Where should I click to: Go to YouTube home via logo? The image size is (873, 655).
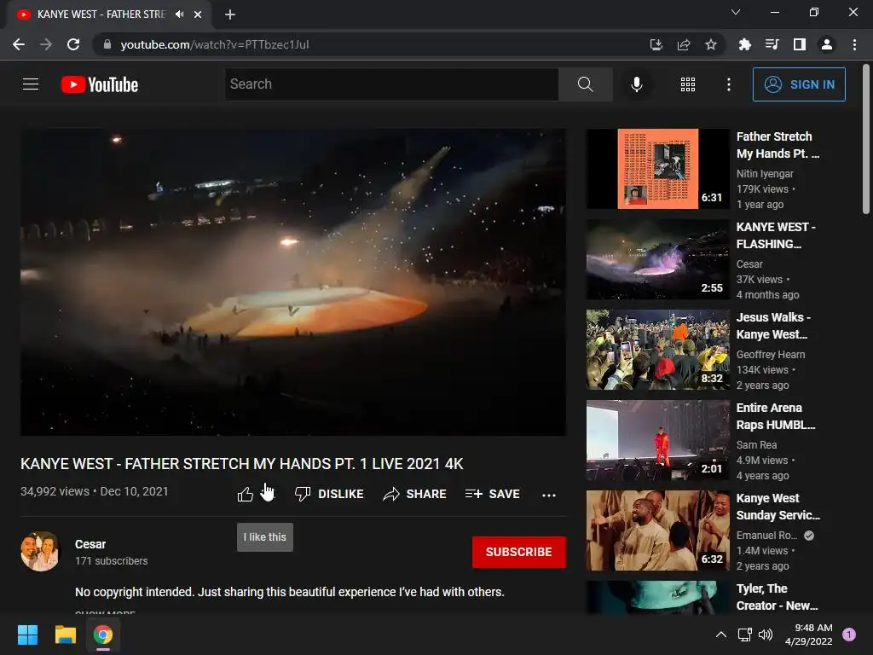coord(100,84)
